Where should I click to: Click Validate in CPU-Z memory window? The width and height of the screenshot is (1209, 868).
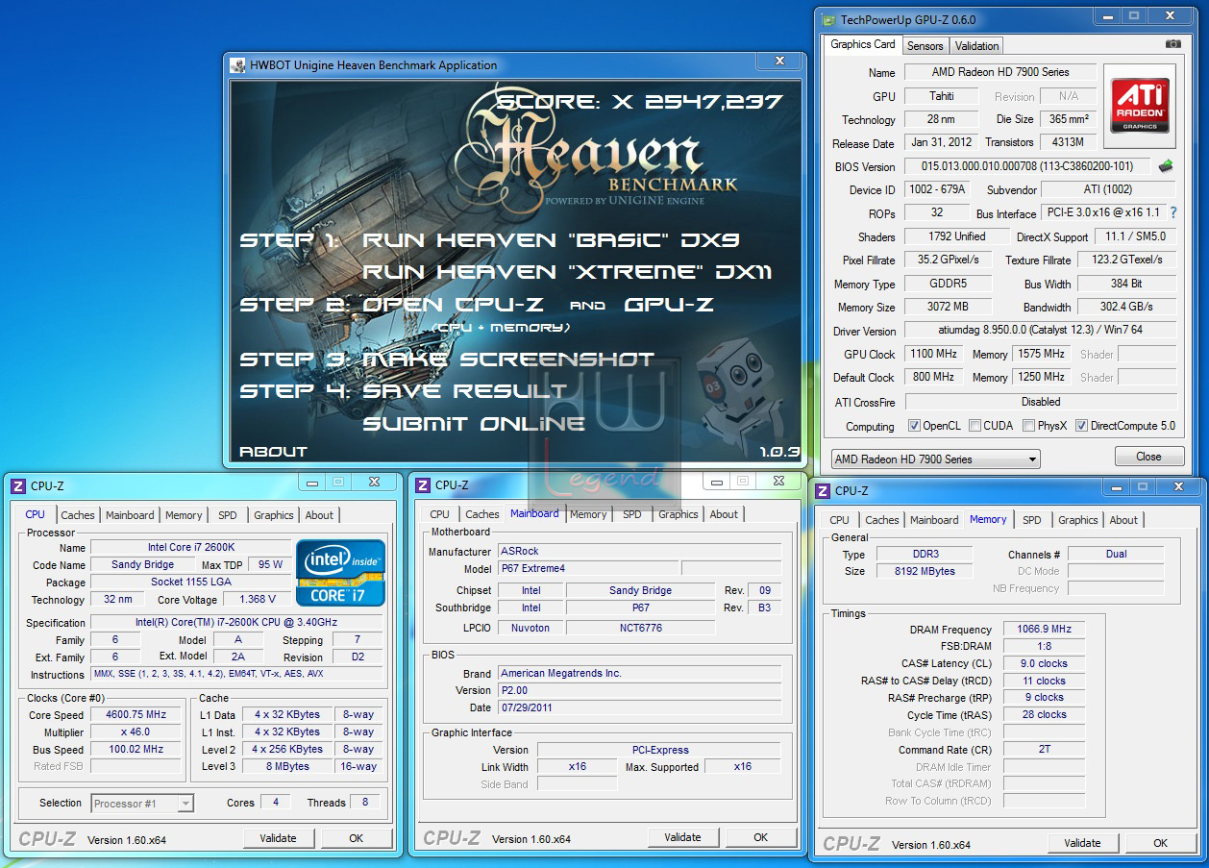click(x=1082, y=843)
